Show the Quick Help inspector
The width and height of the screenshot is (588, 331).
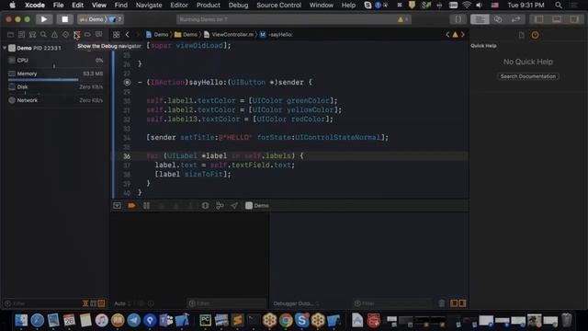click(x=535, y=35)
